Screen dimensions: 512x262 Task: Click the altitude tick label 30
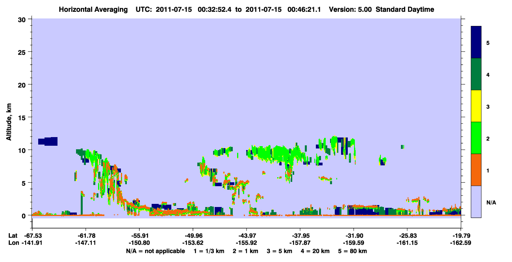click(x=23, y=19)
